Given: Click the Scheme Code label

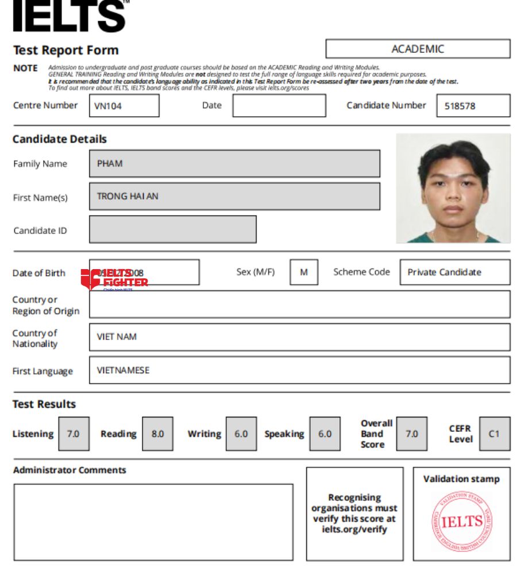Looking at the screenshot, I should (361, 272).
